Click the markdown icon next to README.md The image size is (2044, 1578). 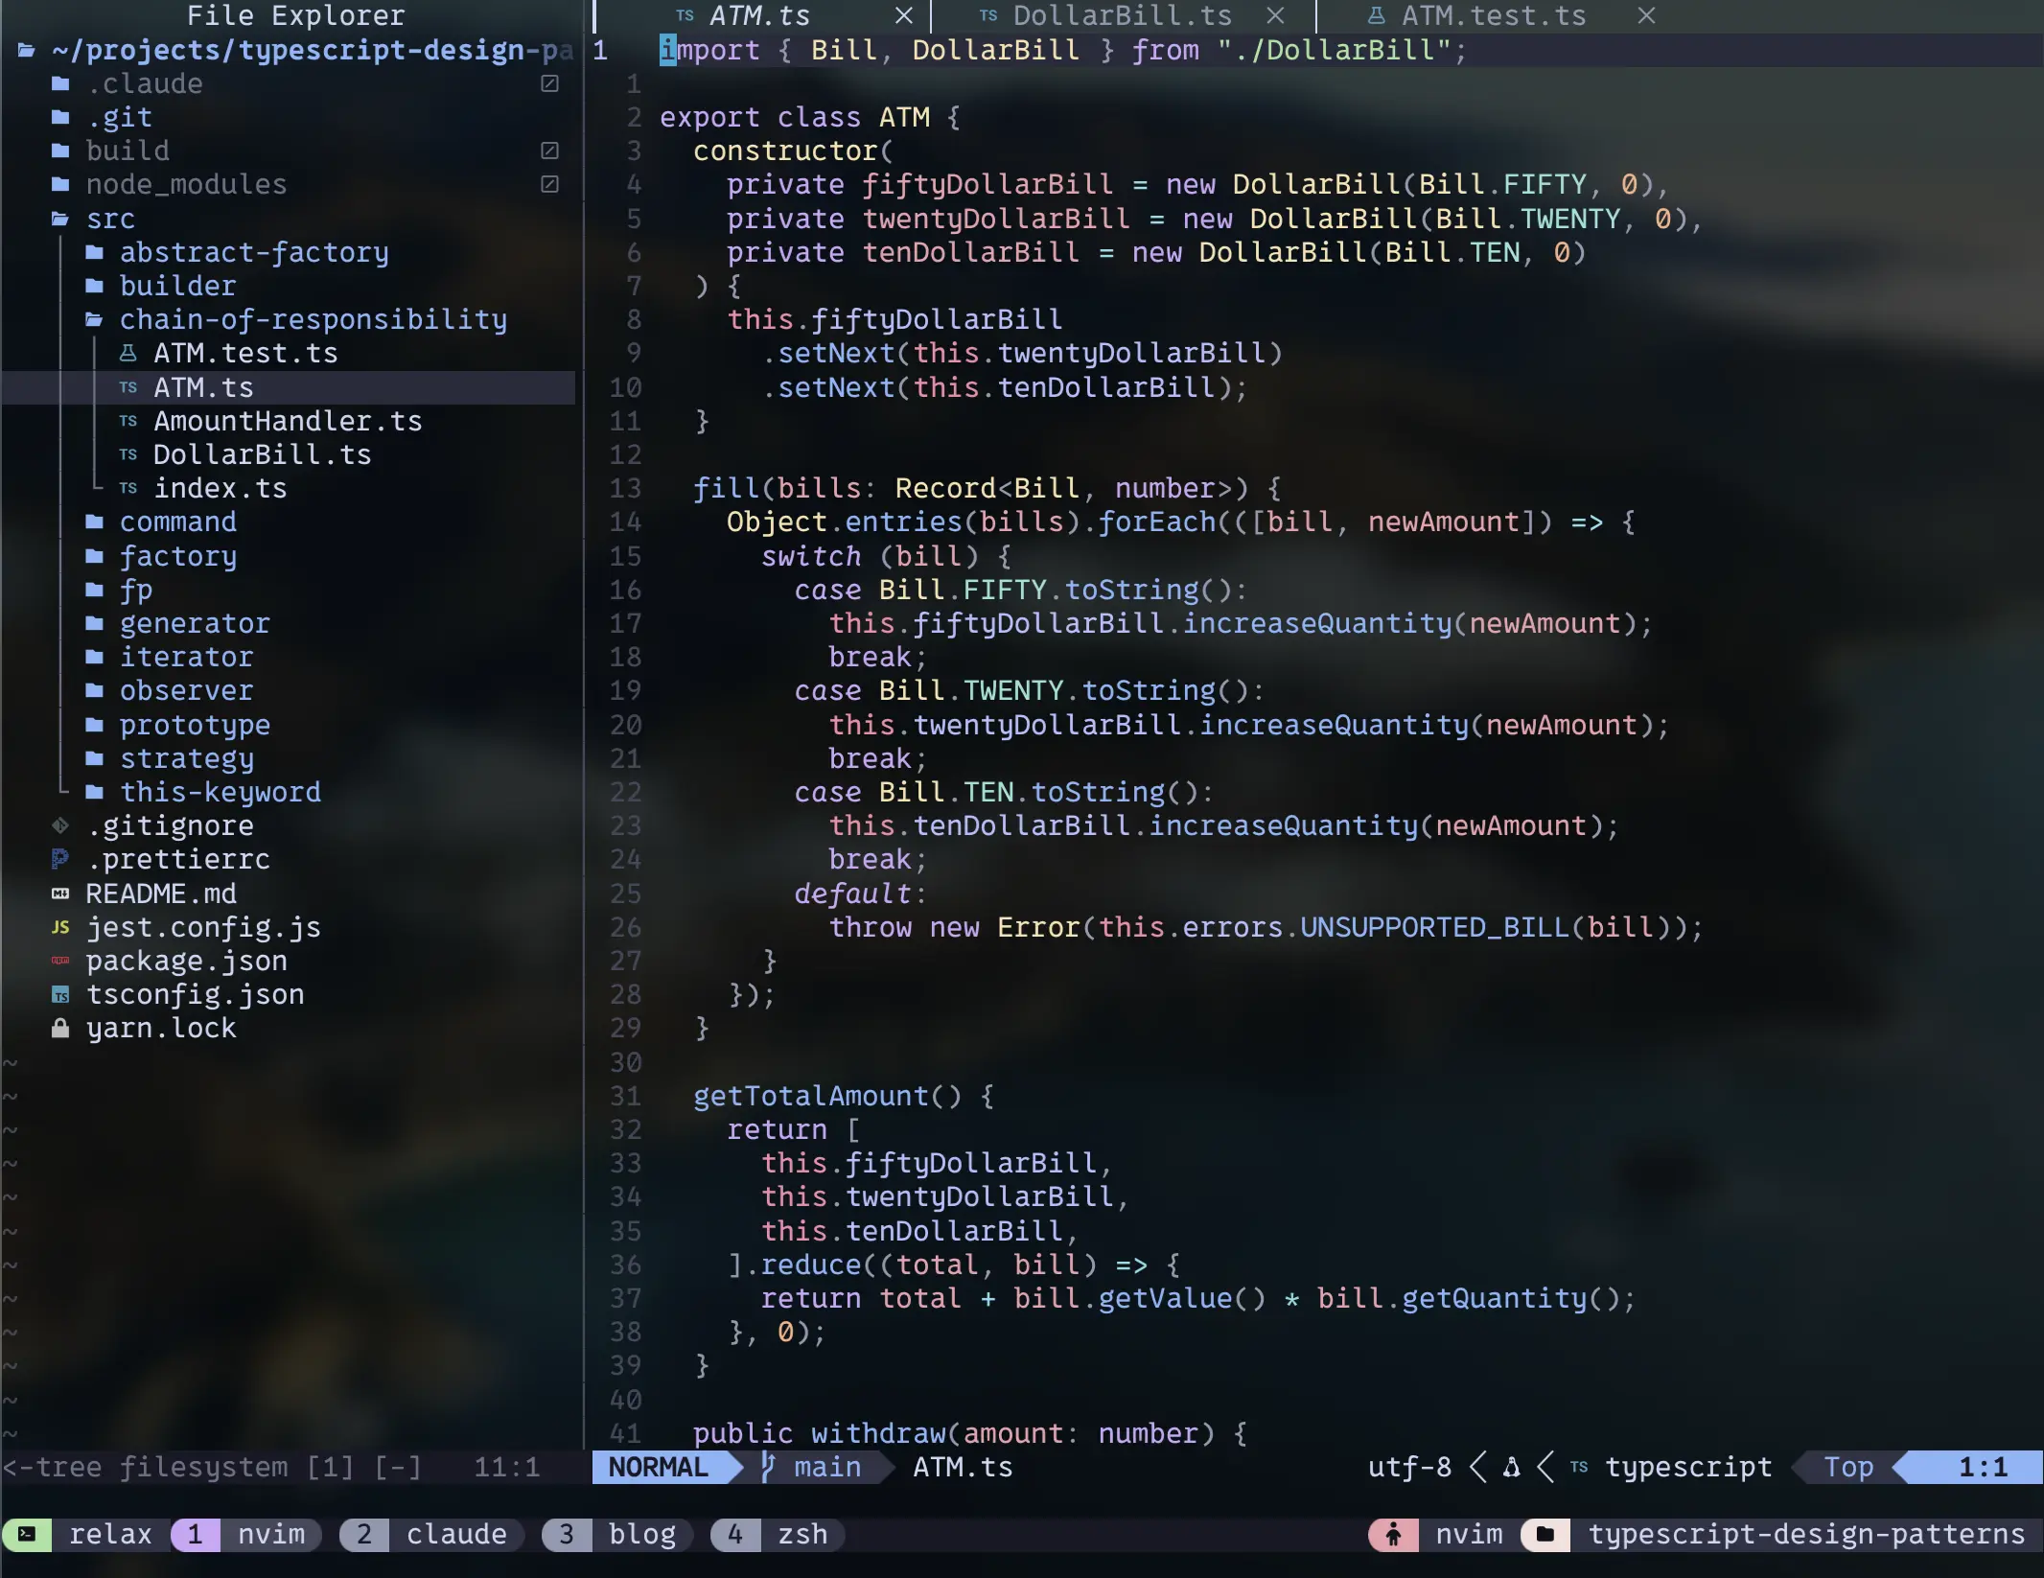point(59,893)
